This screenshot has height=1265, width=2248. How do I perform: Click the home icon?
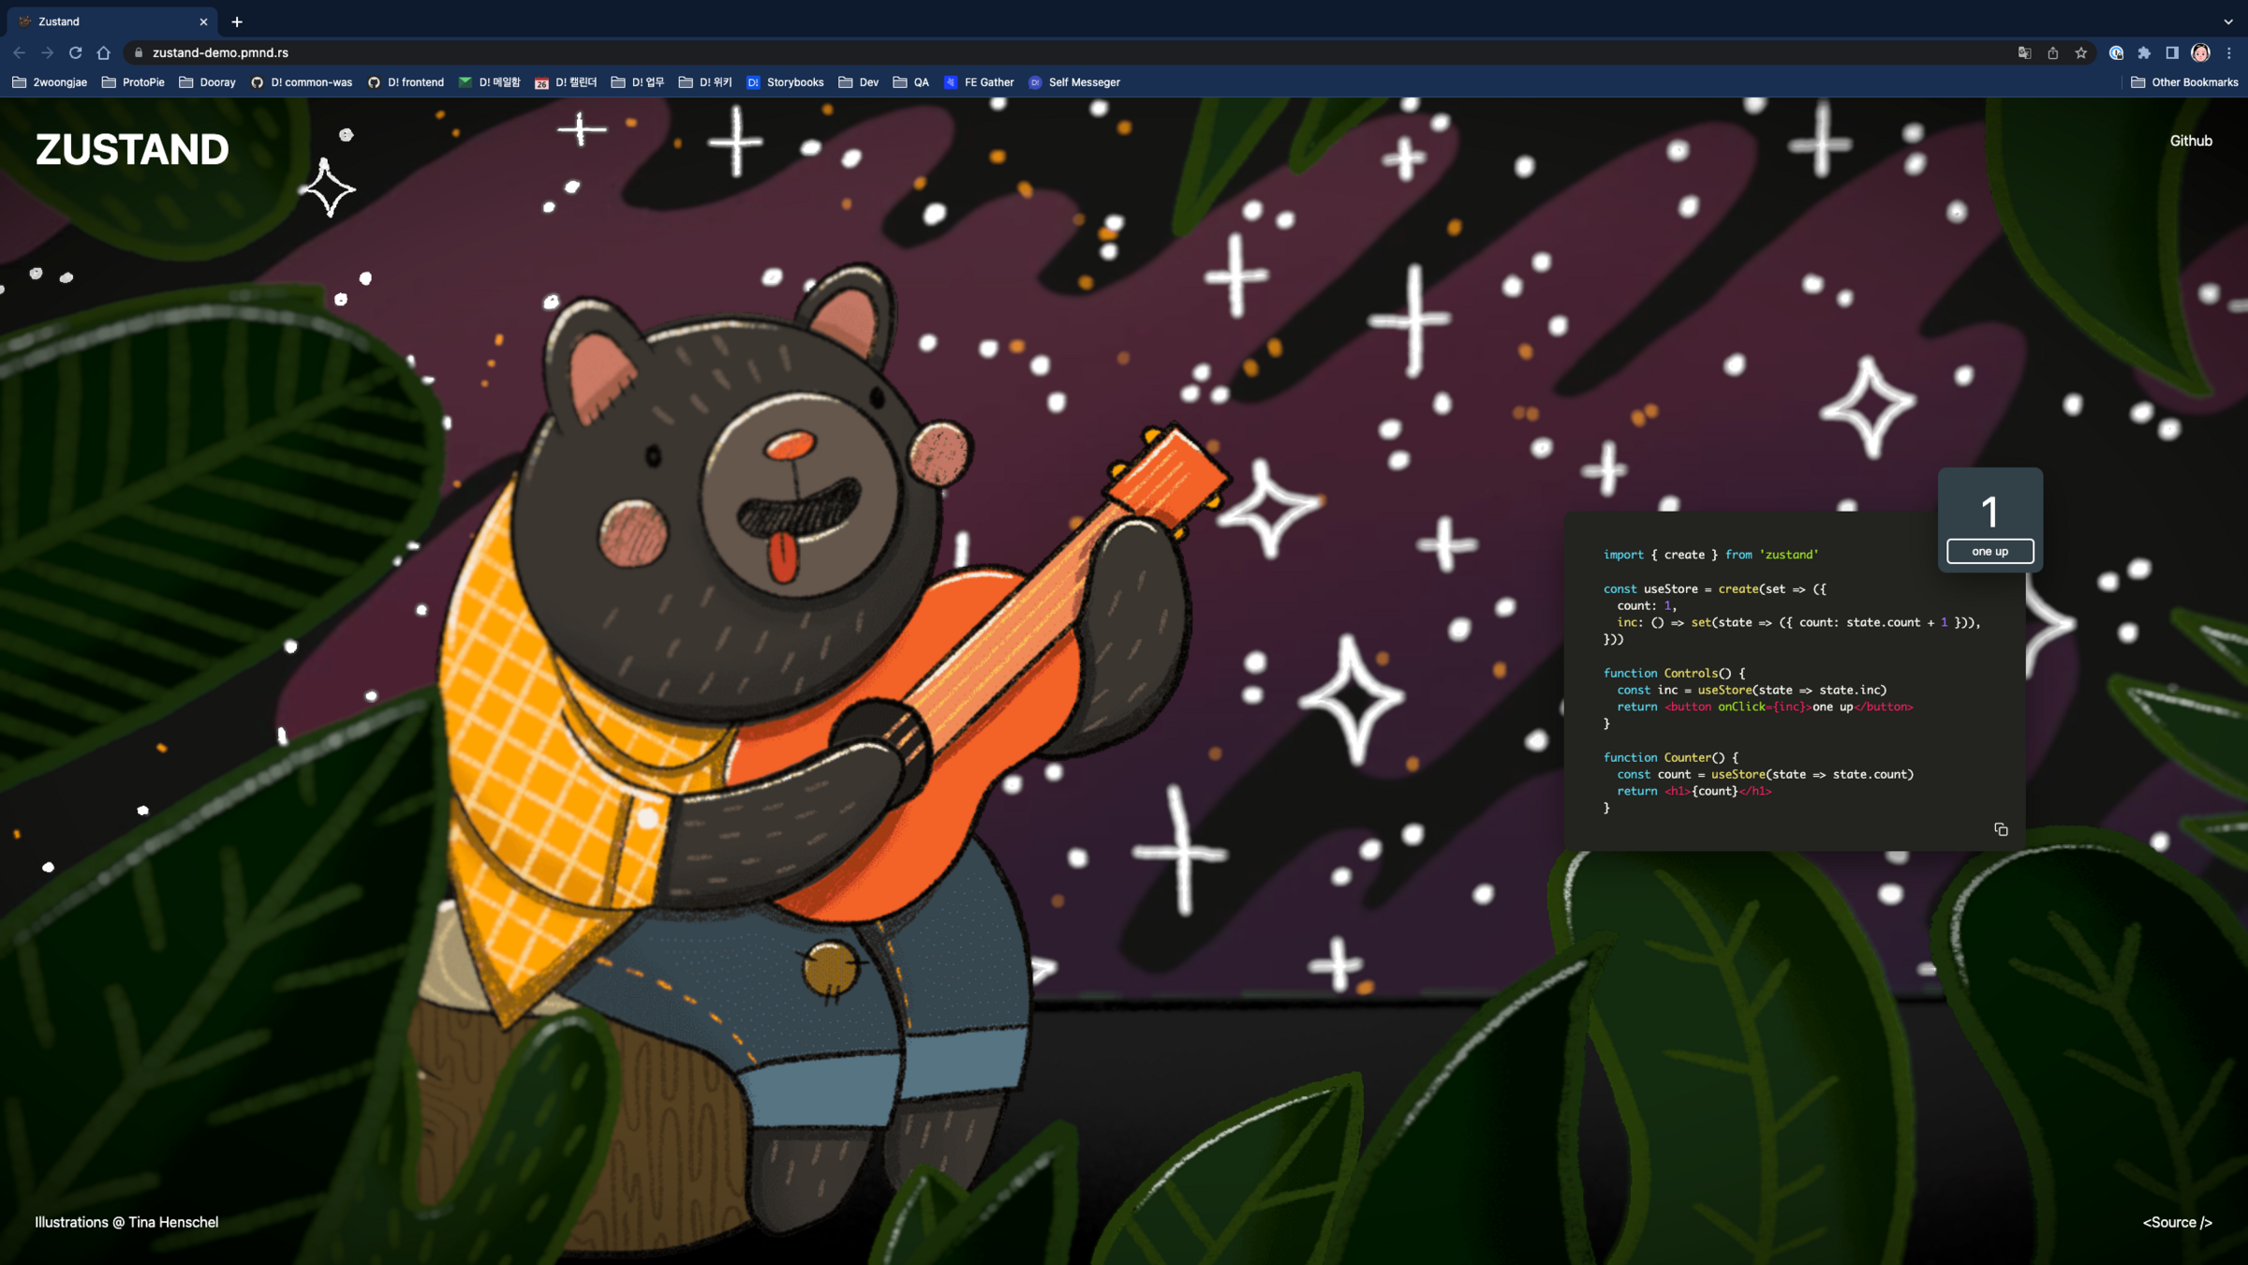104,52
